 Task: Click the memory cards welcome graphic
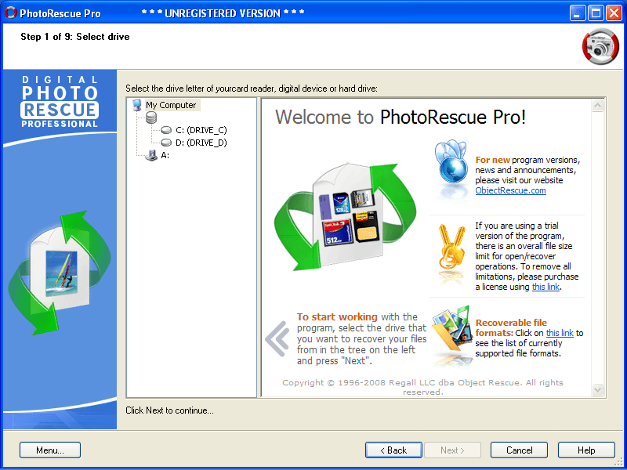(x=346, y=216)
